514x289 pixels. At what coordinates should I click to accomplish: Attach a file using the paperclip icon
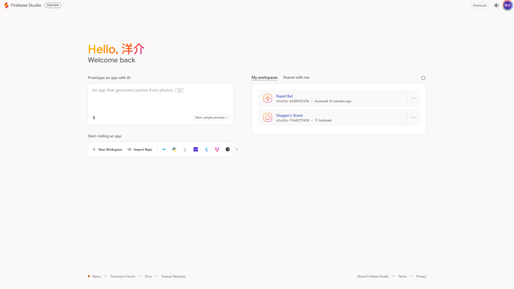[94, 117]
